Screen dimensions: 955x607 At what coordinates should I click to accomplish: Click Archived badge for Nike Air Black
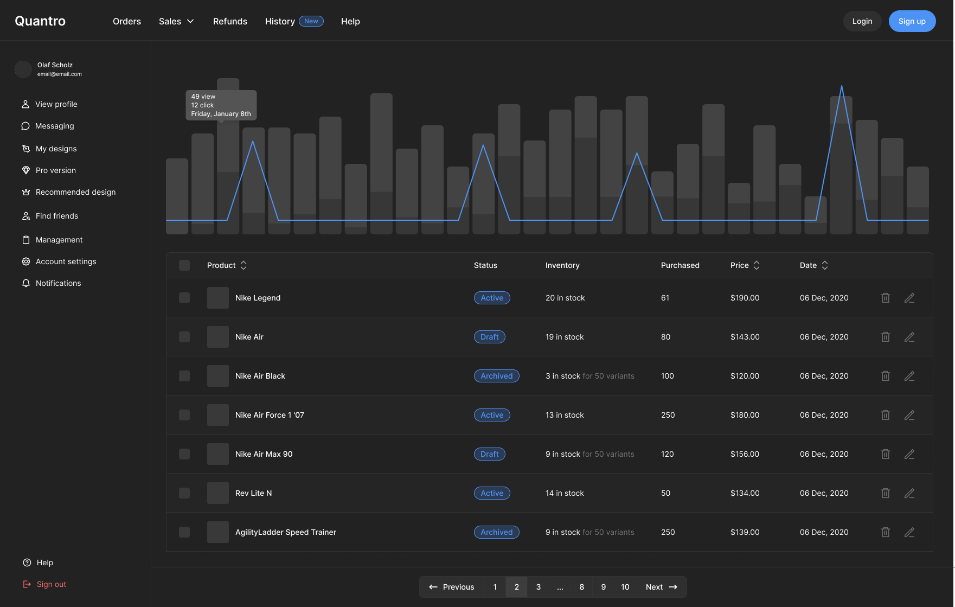click(x=497, y=376)
